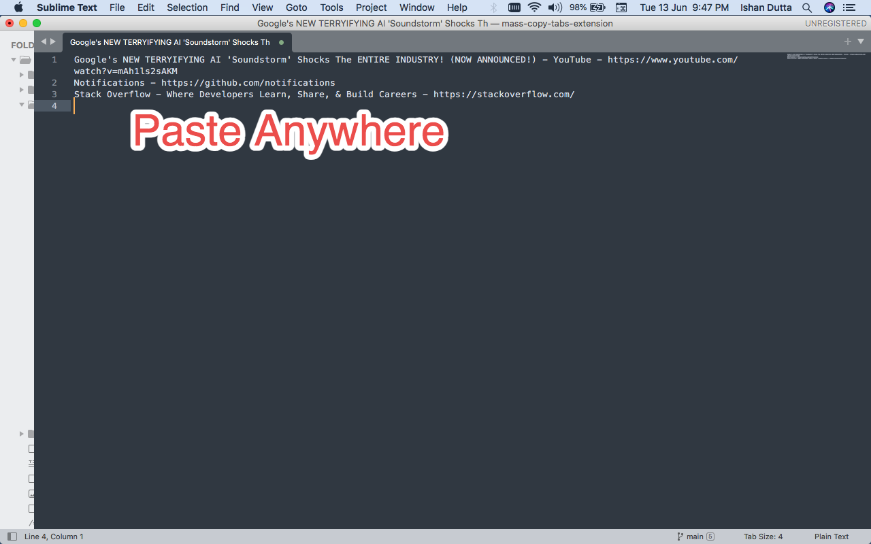This screenshot has height=544, width=871.
Task: Open the Goto menu
Action: 297,7
